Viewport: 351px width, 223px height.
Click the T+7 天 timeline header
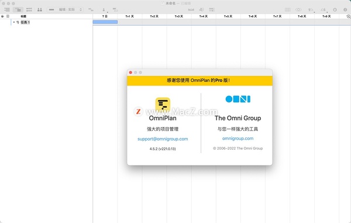pos(277,16)
